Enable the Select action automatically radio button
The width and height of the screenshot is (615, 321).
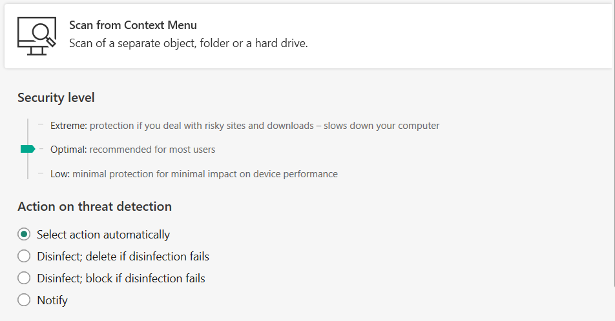[x=24, y=234]
